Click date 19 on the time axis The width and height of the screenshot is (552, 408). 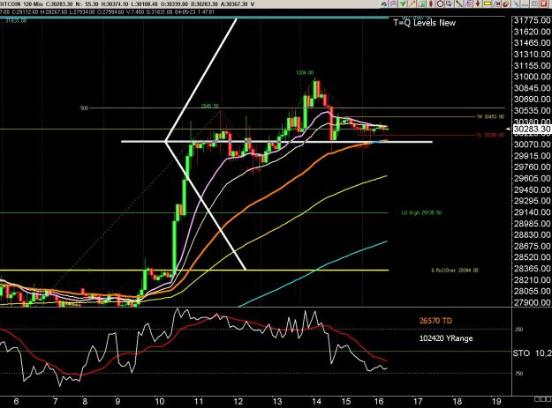[496, 401]
